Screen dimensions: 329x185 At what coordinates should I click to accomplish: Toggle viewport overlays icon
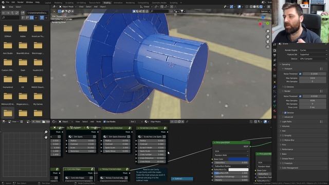tap(239, 7)
